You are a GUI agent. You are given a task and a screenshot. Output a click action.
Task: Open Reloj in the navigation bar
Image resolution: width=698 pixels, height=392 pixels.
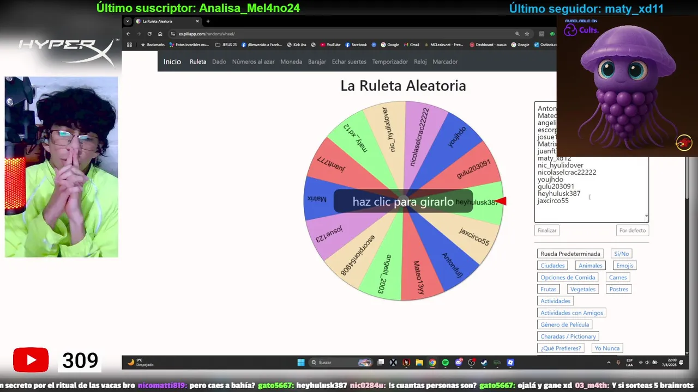tap(420, 62)
